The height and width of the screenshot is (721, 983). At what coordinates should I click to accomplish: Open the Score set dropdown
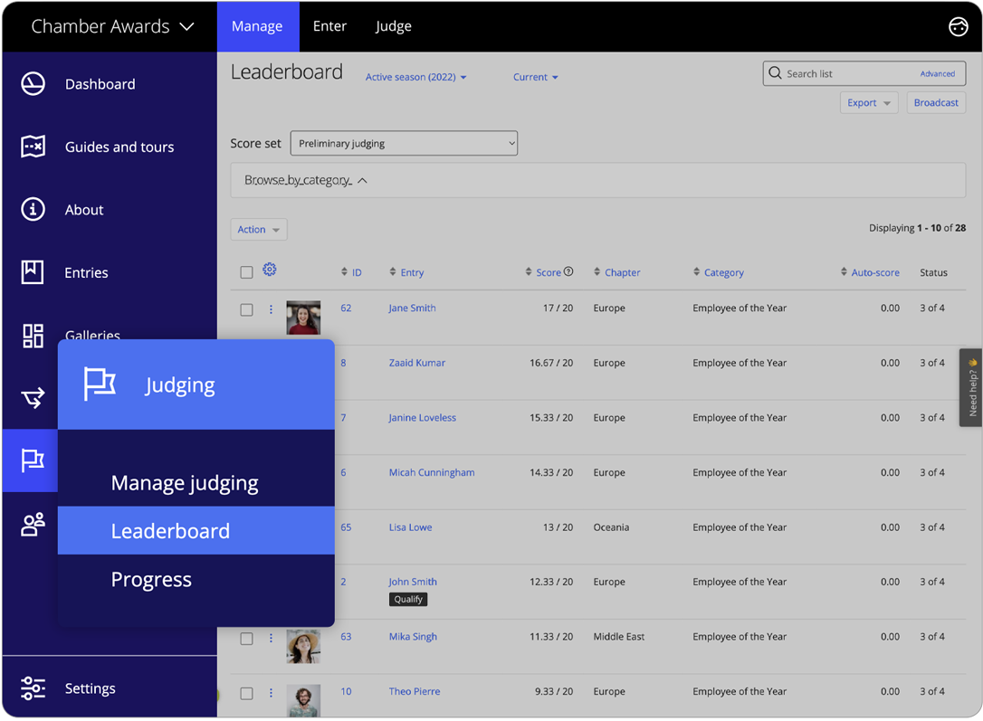coord(404,143)
